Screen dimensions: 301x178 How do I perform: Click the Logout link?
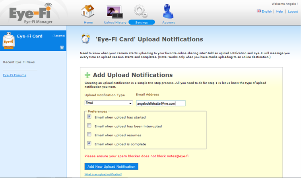point(293,11)
